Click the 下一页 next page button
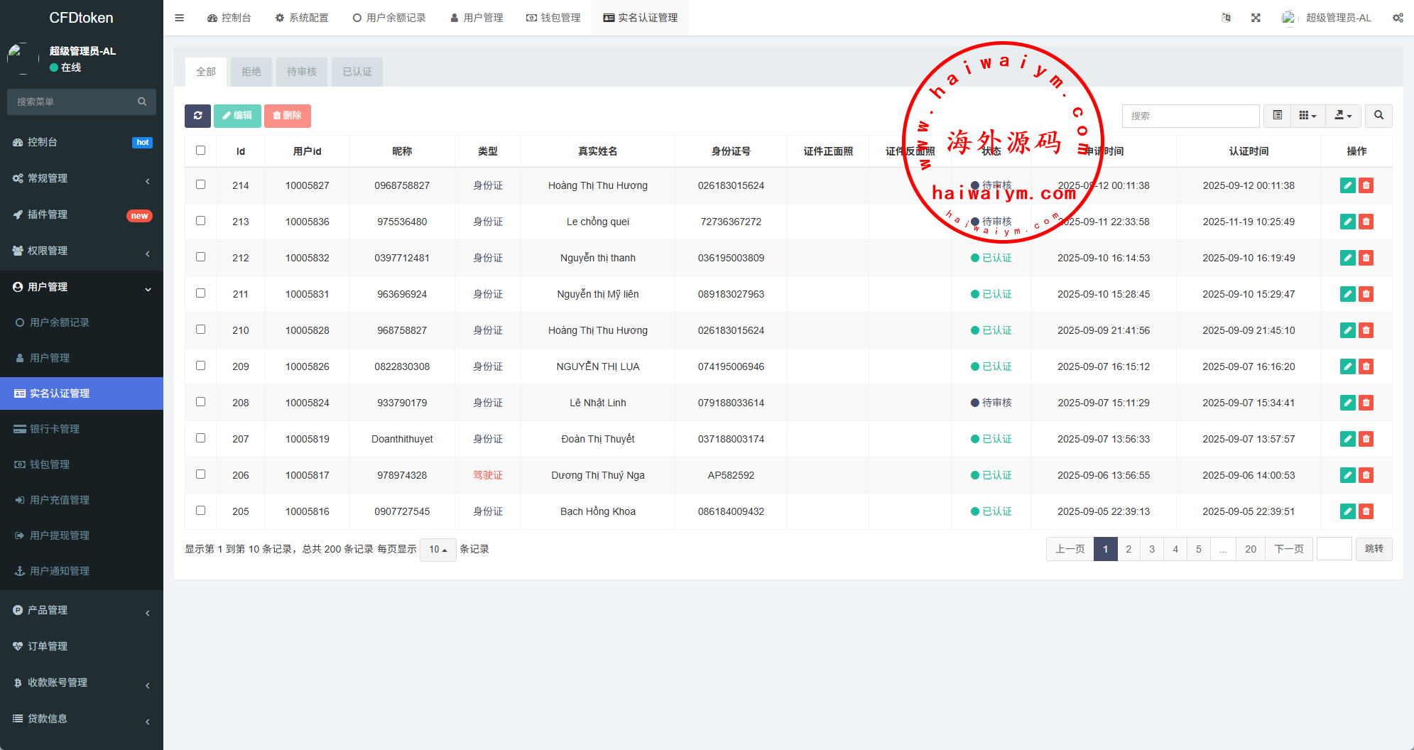 click(1288, 549)
